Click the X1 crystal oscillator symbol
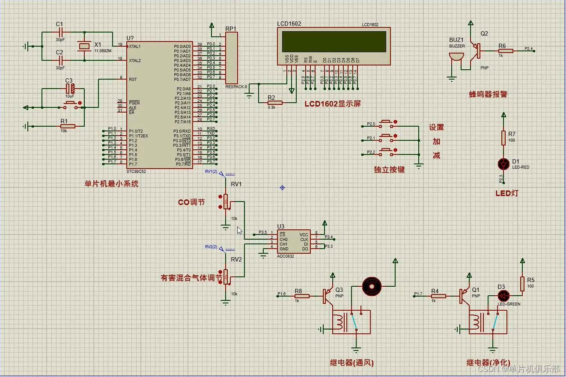 84,46
